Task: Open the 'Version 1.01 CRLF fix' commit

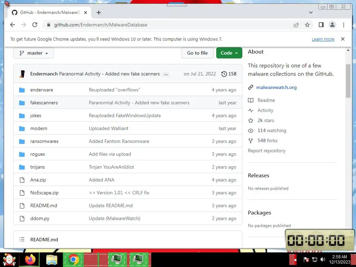Action: tap(119, 193)
